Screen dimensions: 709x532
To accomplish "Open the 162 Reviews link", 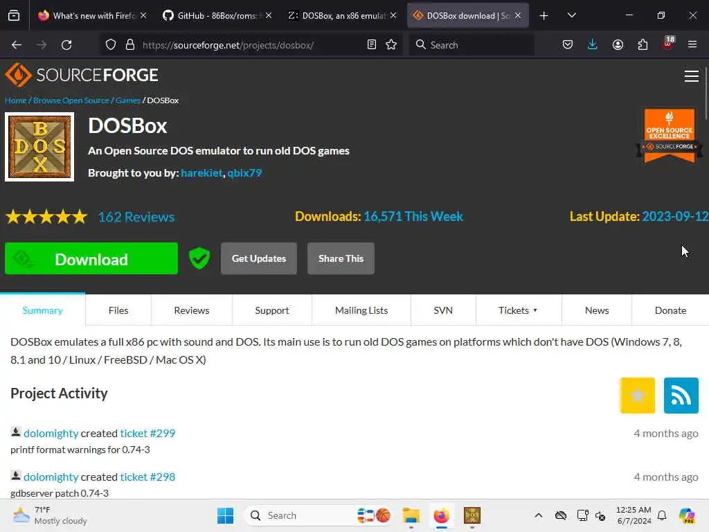I will coord(136,217).
